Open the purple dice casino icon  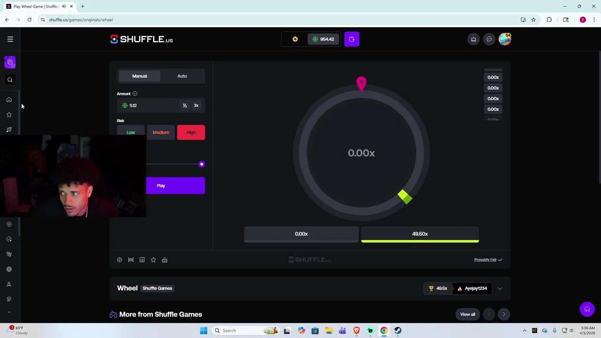click(10, 62)
